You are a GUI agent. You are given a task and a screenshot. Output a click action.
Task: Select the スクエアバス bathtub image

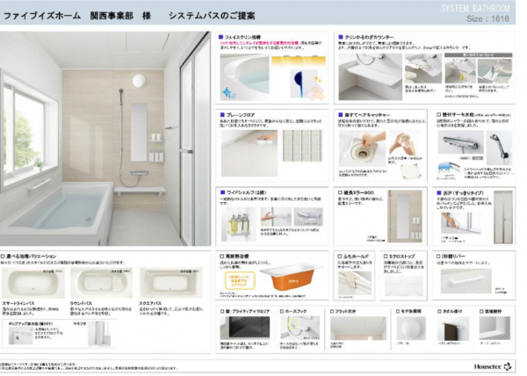pos(171,283)
